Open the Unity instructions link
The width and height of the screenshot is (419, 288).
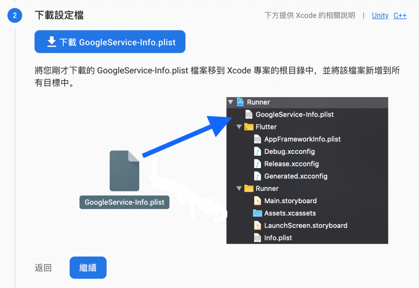point(380,16)
